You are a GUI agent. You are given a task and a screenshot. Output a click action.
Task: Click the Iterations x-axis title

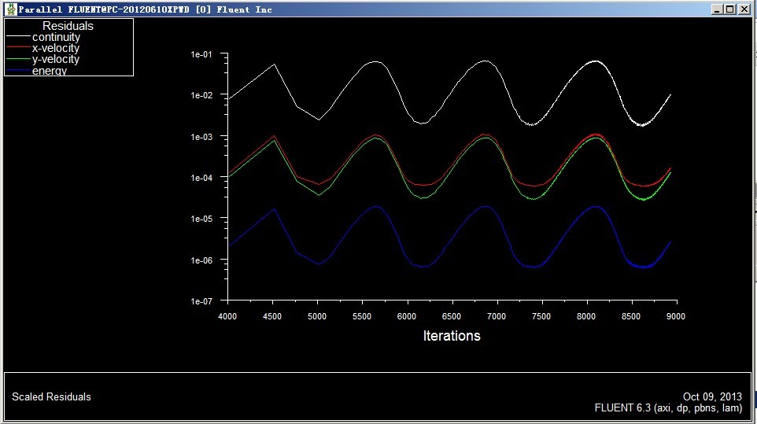pyautogui.click(x=452, y=336)
